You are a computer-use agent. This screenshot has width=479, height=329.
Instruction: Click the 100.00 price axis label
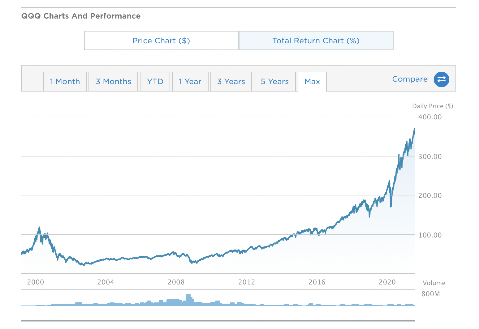pyautogui.click(x=430, y=235)
